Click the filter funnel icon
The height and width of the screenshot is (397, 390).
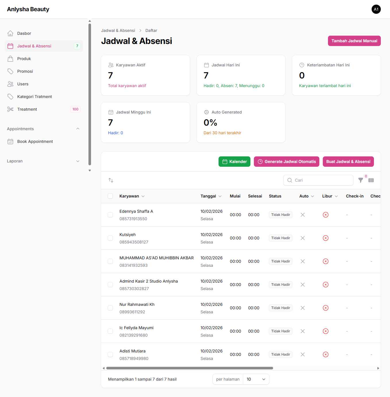pyautogui.click(x=361, y=180)
